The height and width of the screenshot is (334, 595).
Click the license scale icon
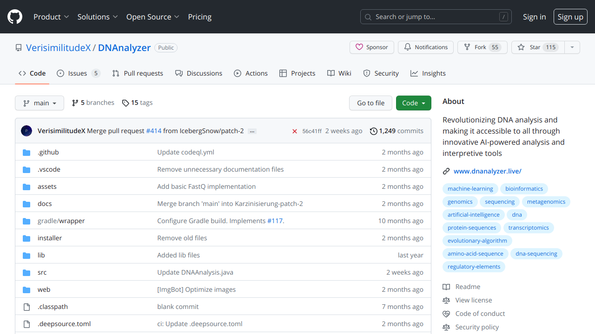tap(446, 300)
